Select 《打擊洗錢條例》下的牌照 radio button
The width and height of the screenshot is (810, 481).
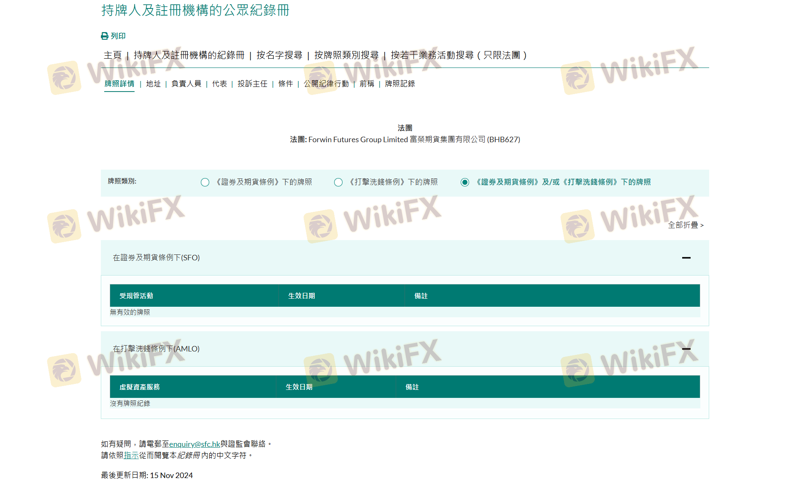(x=338, y=182)
